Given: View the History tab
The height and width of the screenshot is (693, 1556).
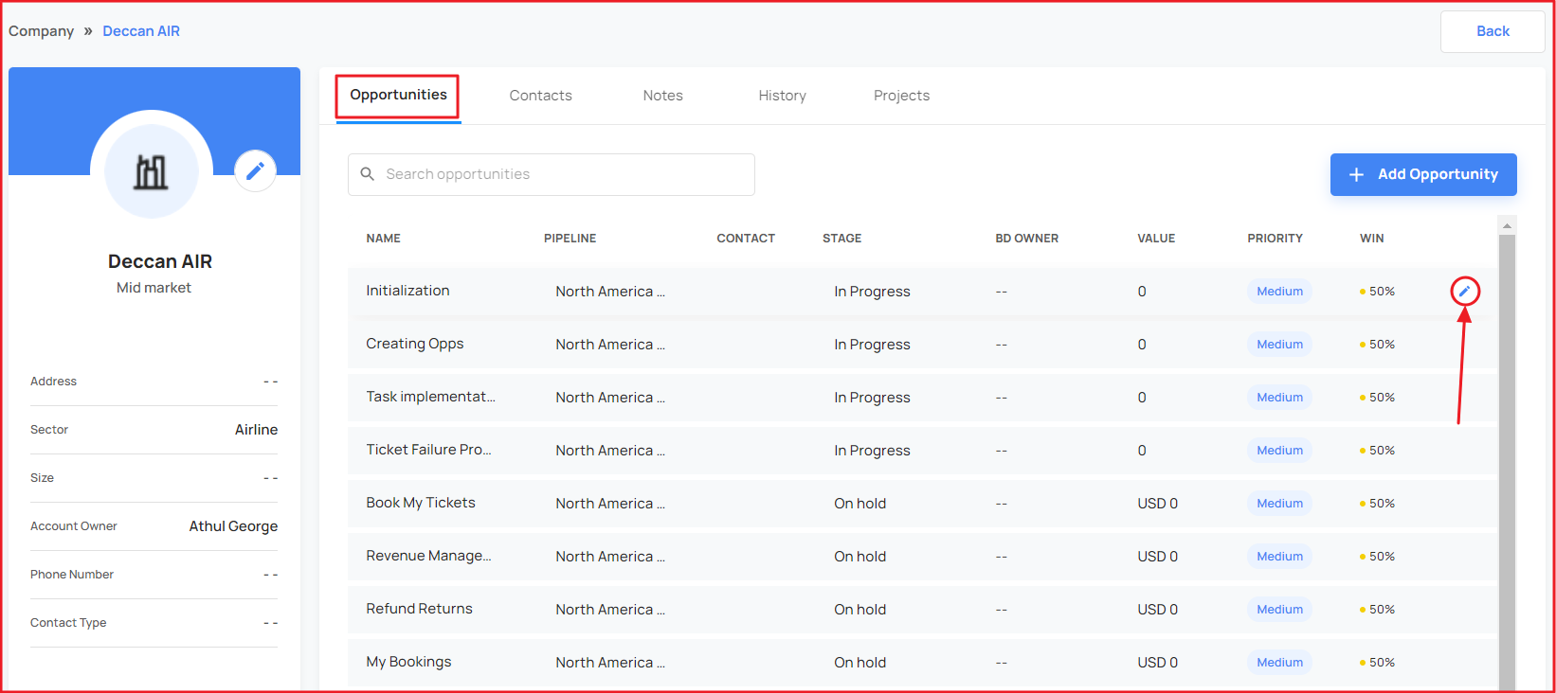Looking at the screenshot, I should pos(782,96).
